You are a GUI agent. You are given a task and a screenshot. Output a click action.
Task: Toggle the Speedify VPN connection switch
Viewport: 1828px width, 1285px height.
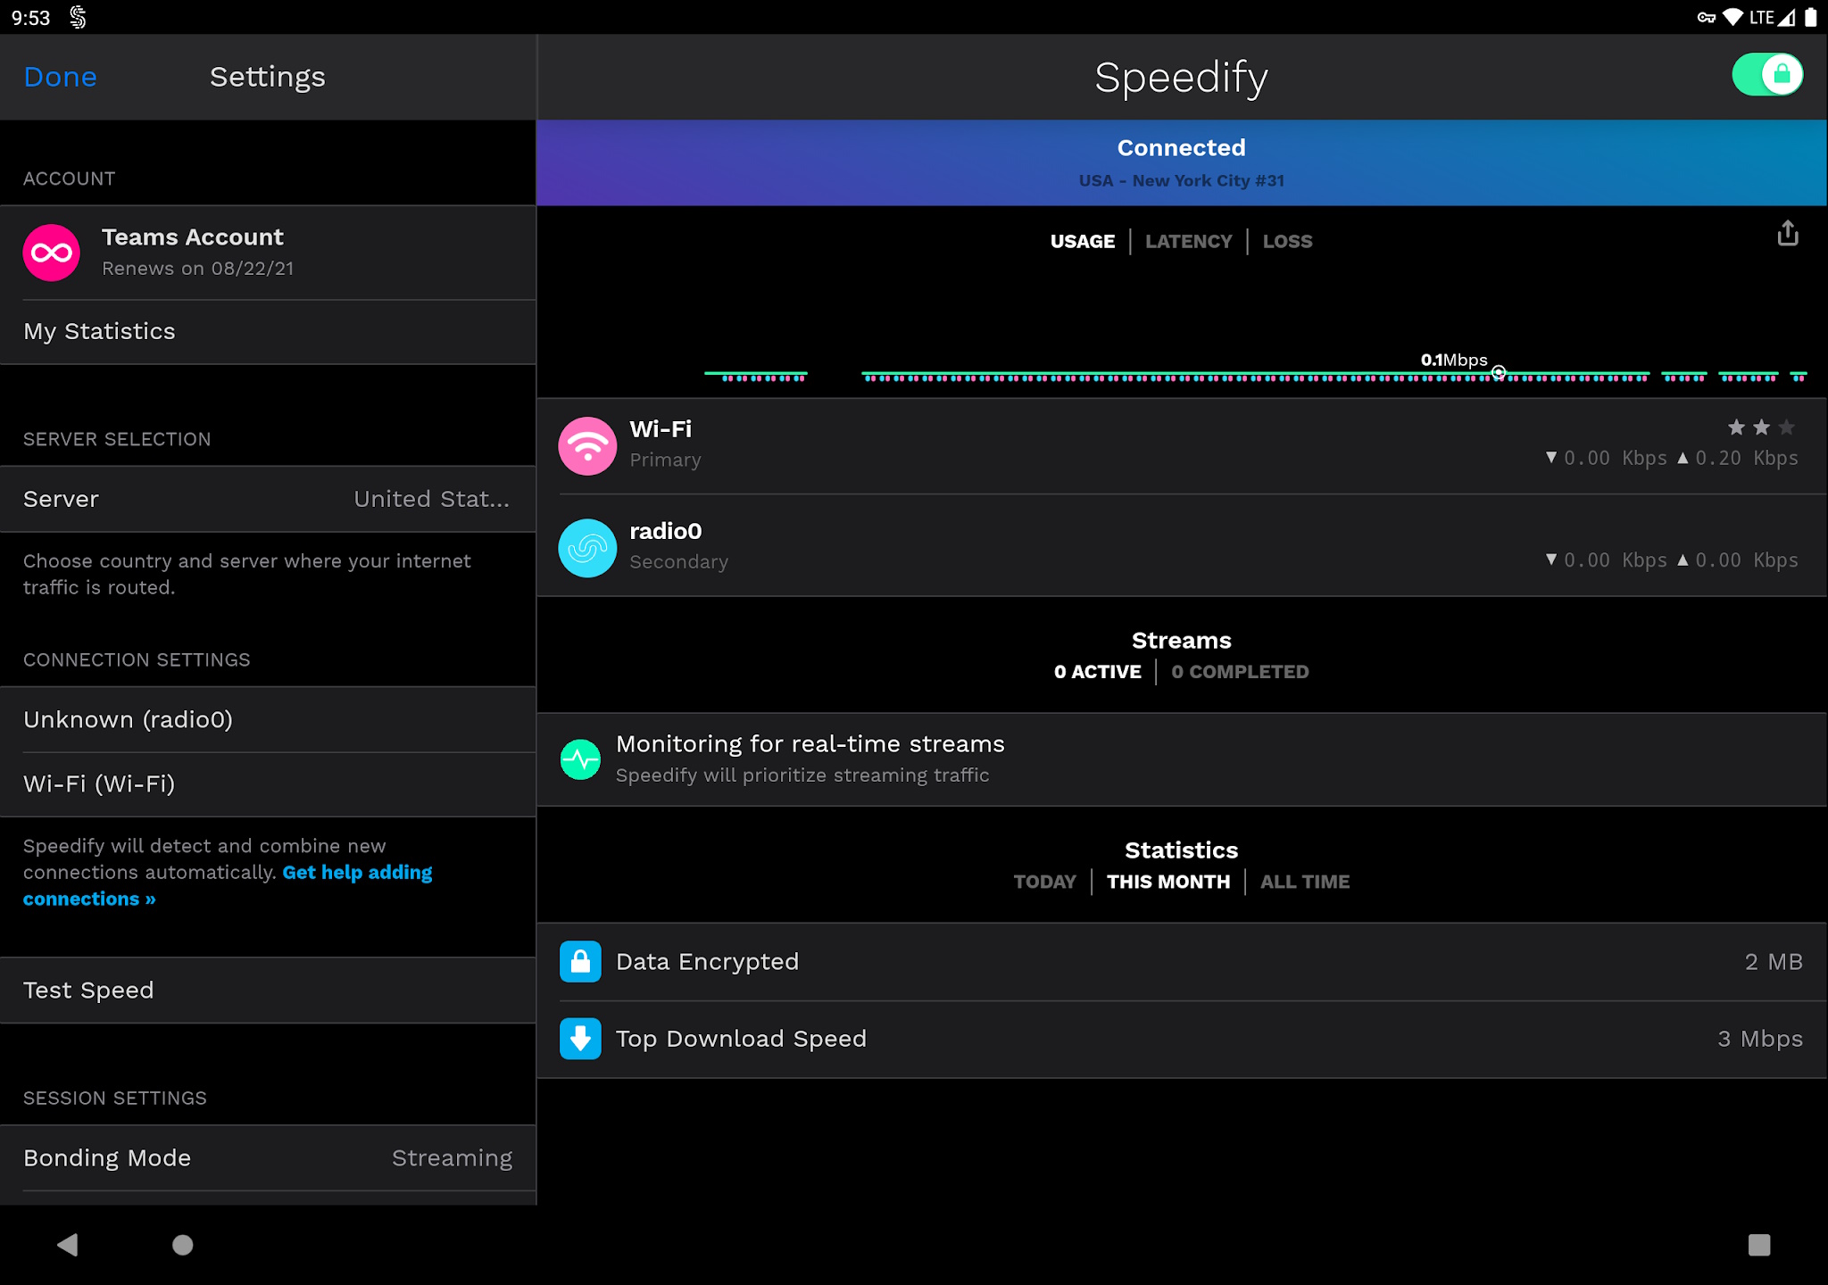(1767, 75)
